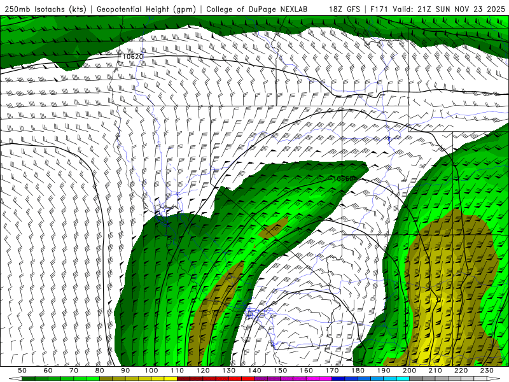Click the 190 knot colorbar label
The height and width of the screenshot is (382, 509).
pyautogui.click(x=384, y=371)
